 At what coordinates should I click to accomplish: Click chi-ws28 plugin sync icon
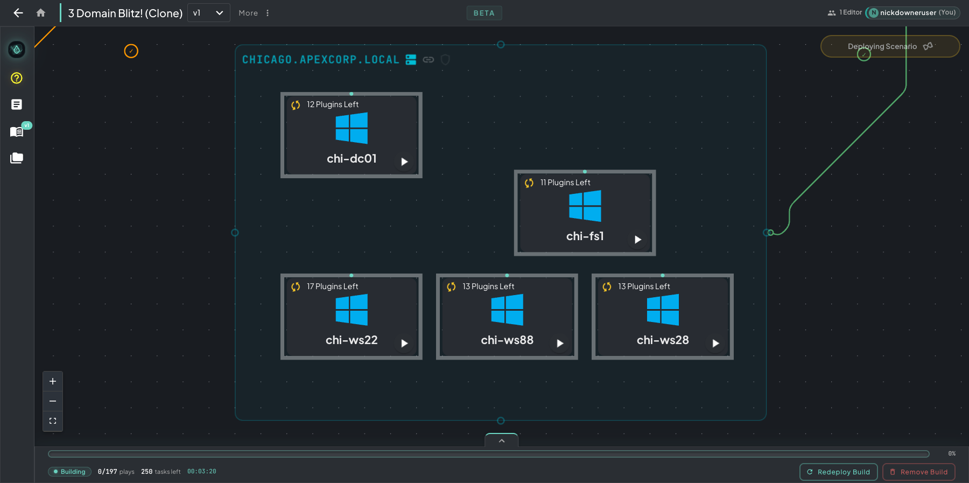(607, 287)
